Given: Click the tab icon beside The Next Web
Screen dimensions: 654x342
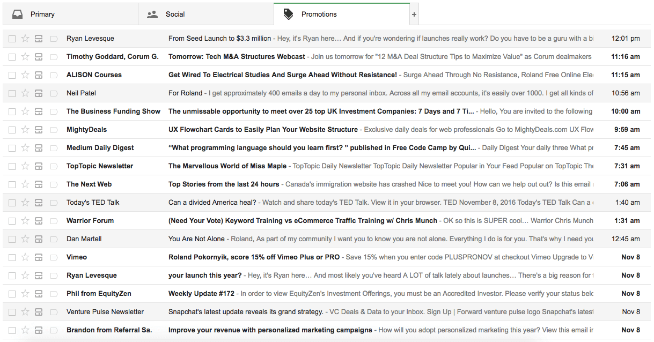Looking at the screenshot, I should (39, 184).
